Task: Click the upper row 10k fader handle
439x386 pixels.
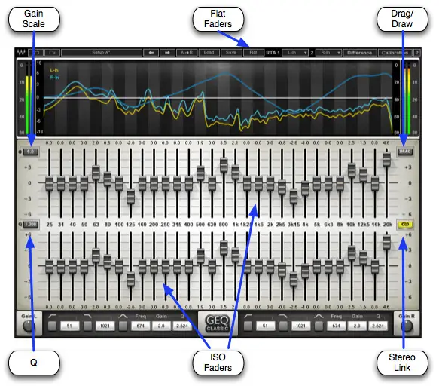Action: click(352, 170)
